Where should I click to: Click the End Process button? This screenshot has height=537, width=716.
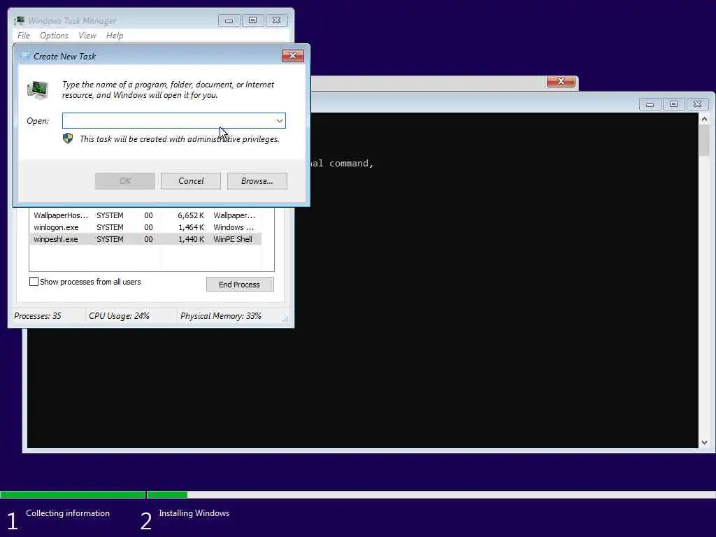pos(240,285)
